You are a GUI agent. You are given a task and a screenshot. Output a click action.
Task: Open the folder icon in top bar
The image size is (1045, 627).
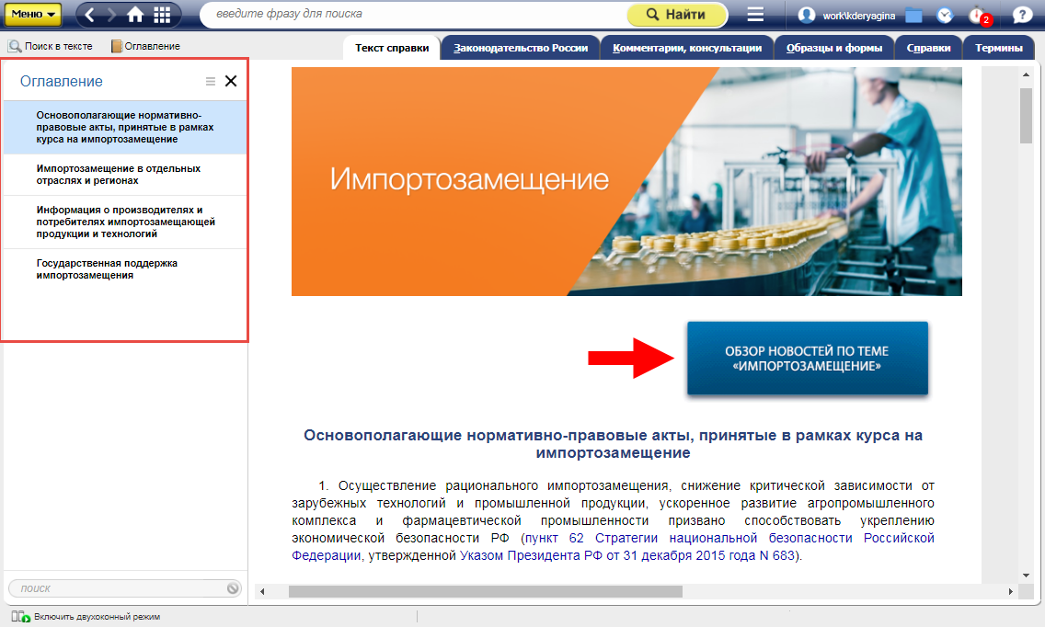(913, 15)
